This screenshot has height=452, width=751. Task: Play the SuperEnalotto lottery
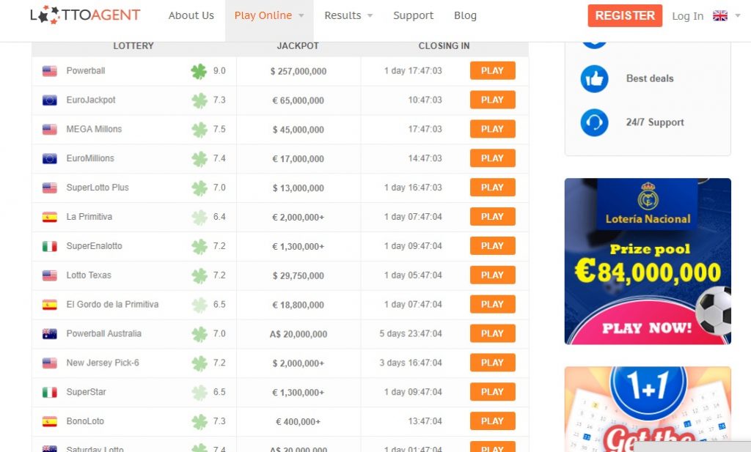(492, 245)
